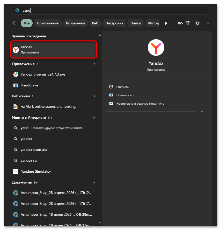Click the Yandere Simulator thumbnail icon
221x230 pixels.
click(15, 172)
